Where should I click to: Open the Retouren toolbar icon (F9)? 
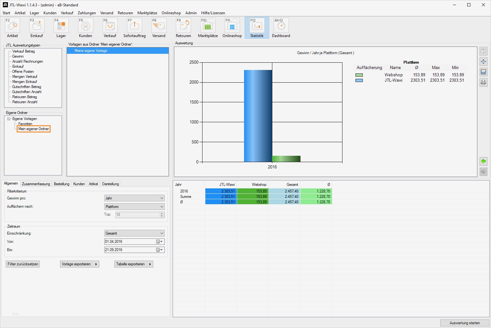tap(183, 25)
